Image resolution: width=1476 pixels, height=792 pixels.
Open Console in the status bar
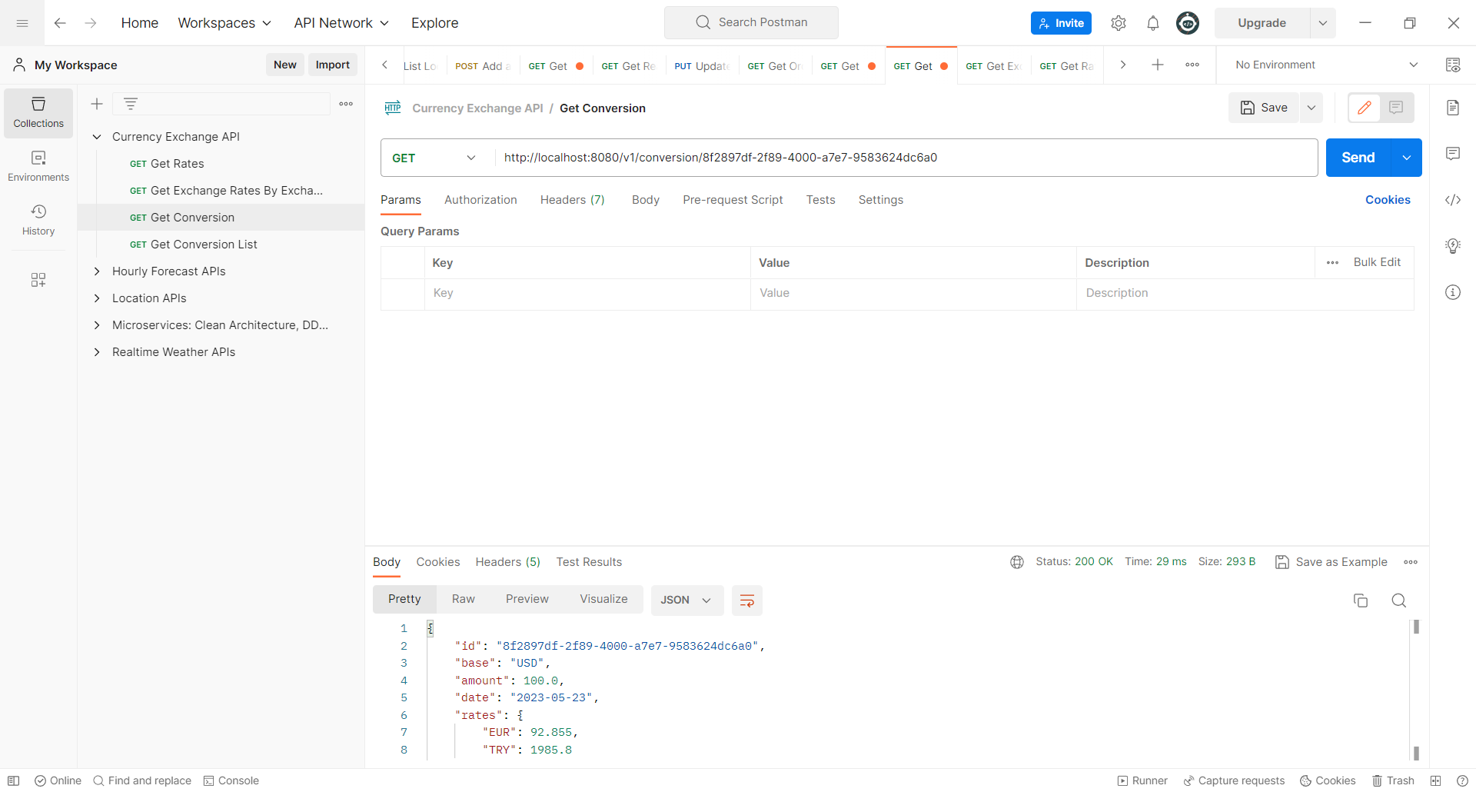[231, 780]
